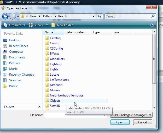Click the SimPe icon in dialog title
Screen dimensions: 163x133
pyautogui.click(x=3, y=8)
